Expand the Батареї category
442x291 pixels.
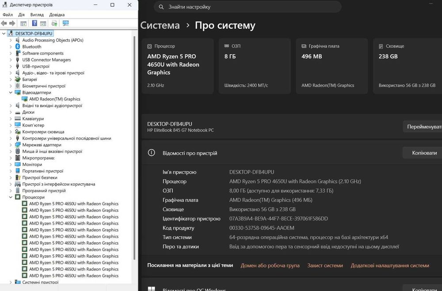point(11,79)
